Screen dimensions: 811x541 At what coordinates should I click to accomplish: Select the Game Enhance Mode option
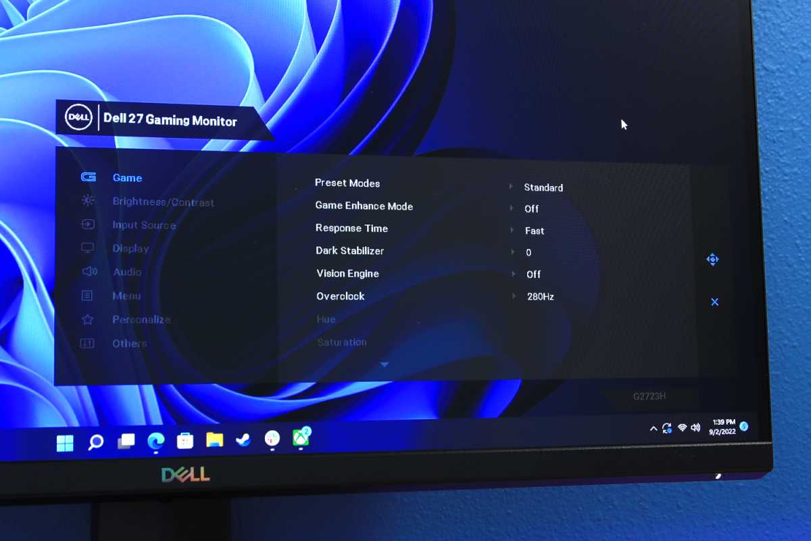tap(364, 206)
